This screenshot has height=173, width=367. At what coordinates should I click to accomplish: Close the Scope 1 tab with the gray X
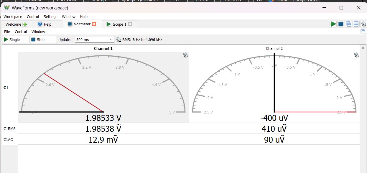[x=130, y=24]
